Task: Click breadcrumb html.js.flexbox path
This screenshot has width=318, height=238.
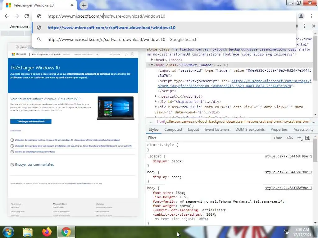Action: [x=233, y=121]
